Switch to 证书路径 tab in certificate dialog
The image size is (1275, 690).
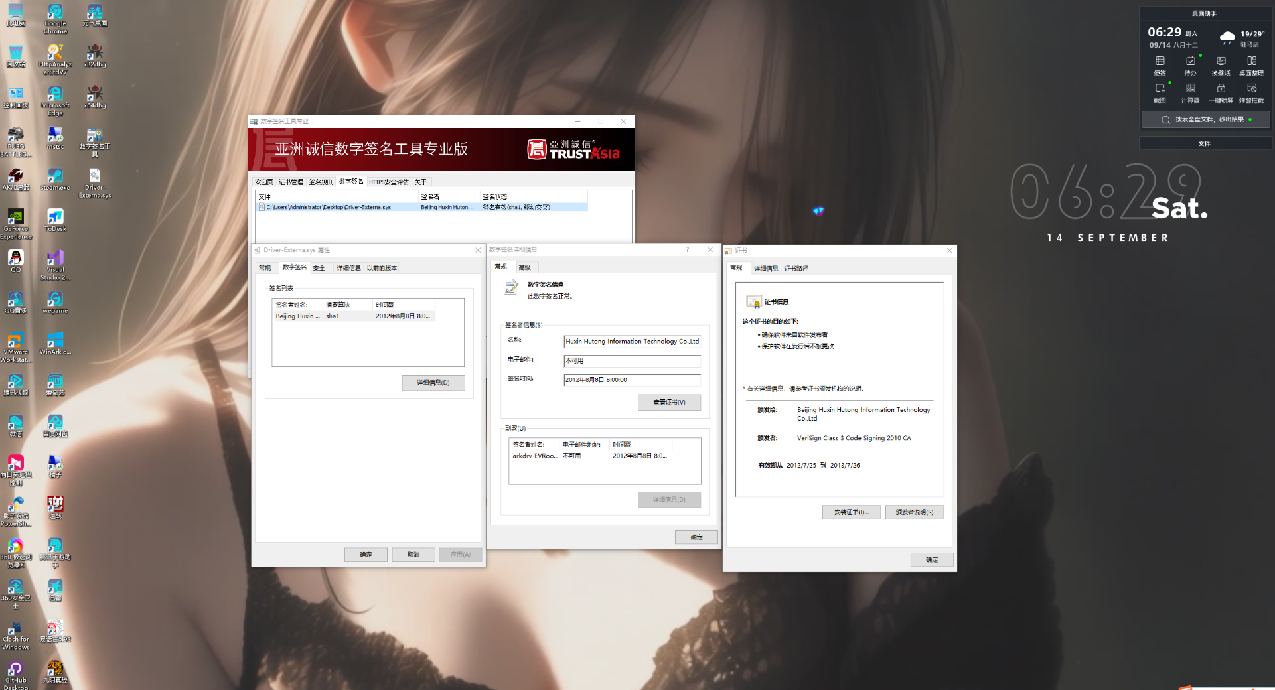[x=796, y=269]
